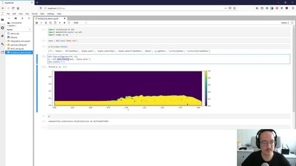Click the orange round extension icon
This screenshot has width=296, height=166.
pos(277,8)
